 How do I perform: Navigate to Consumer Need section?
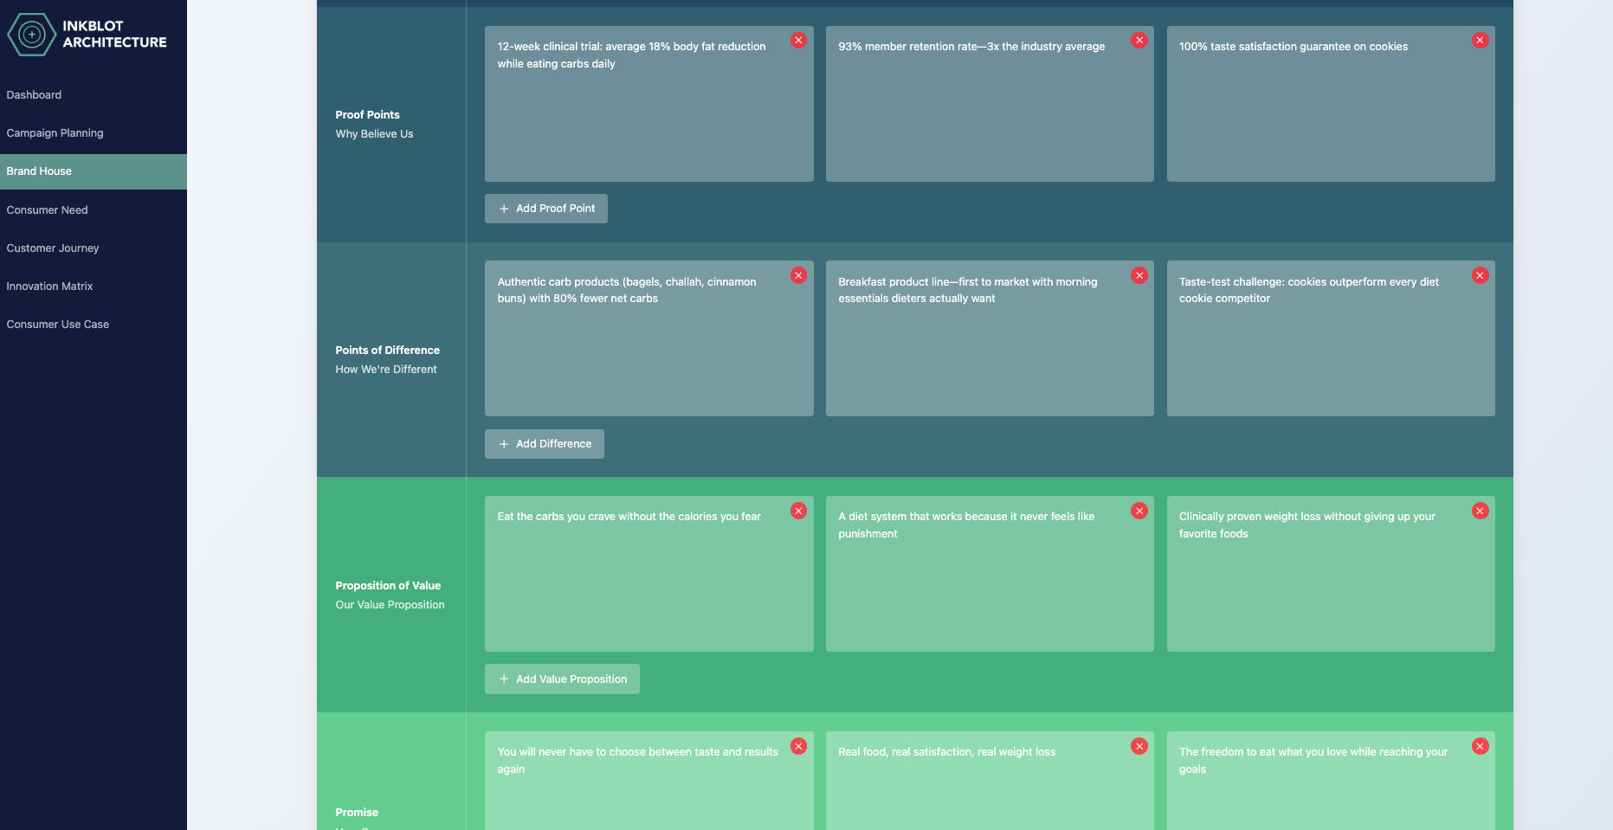tap(47, 210)
